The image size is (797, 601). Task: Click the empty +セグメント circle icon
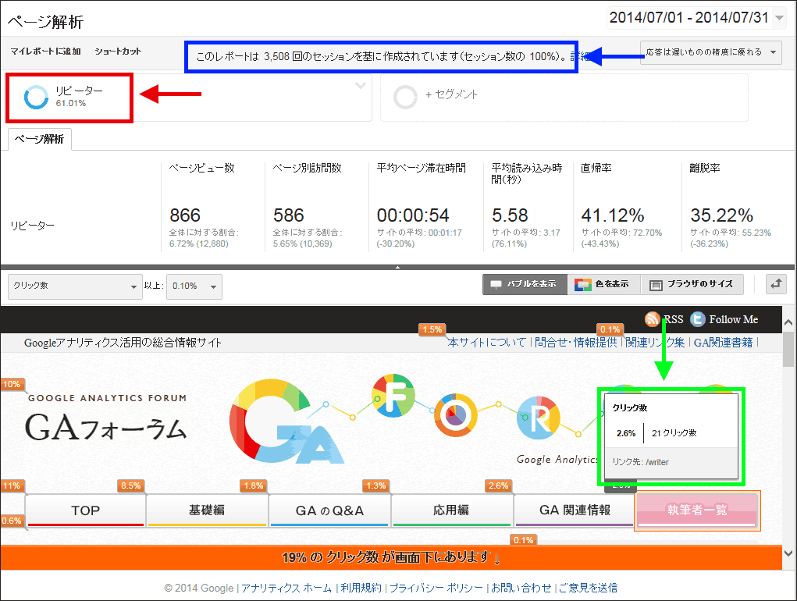405,97
